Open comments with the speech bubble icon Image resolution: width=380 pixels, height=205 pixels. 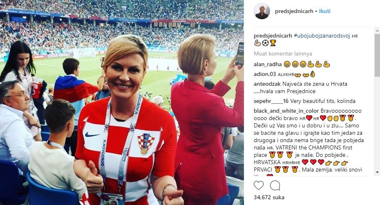pos(275,185)
